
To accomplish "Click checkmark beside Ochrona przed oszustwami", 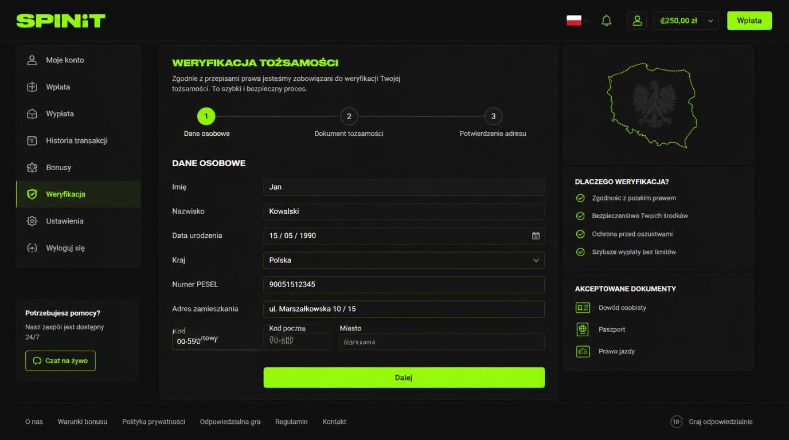I will pos(580,234).
